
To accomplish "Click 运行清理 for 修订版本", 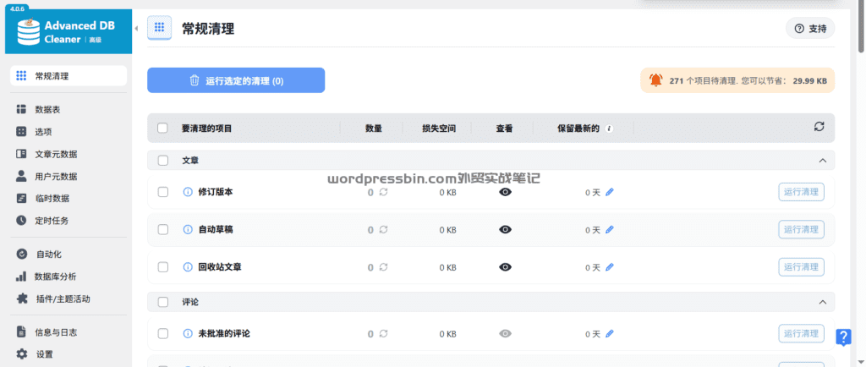I will [x=802, y=192].
